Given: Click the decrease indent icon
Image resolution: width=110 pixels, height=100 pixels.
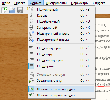Looking at the screenshot, I should (x=31, y=75).
